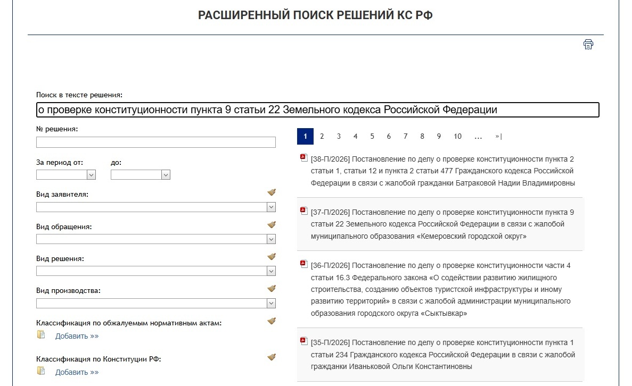Clear the Вид производства filter with broom icon
This screenshot has width=632, height=386.
(272, 289)
